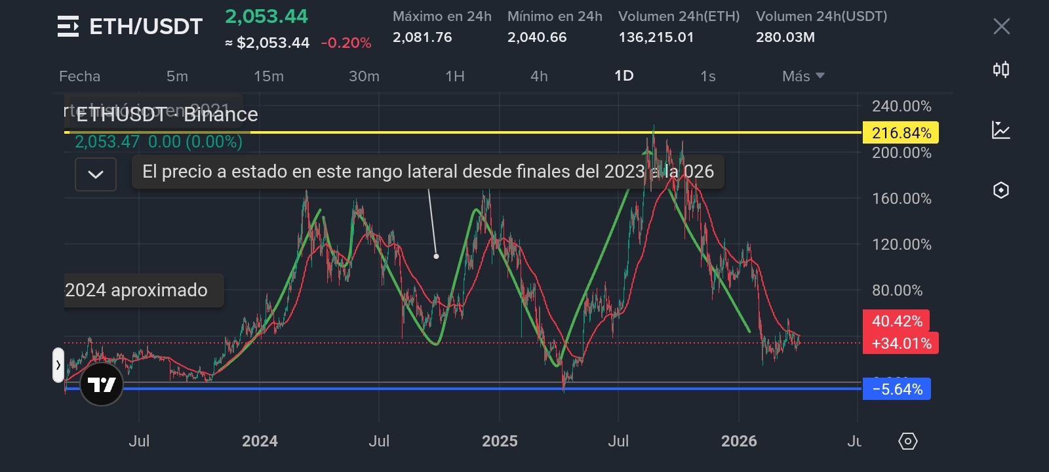The height and width of the screenshot is (472, 1049).
Task: Click the +34.01% current price label
Action: (901, 344)
